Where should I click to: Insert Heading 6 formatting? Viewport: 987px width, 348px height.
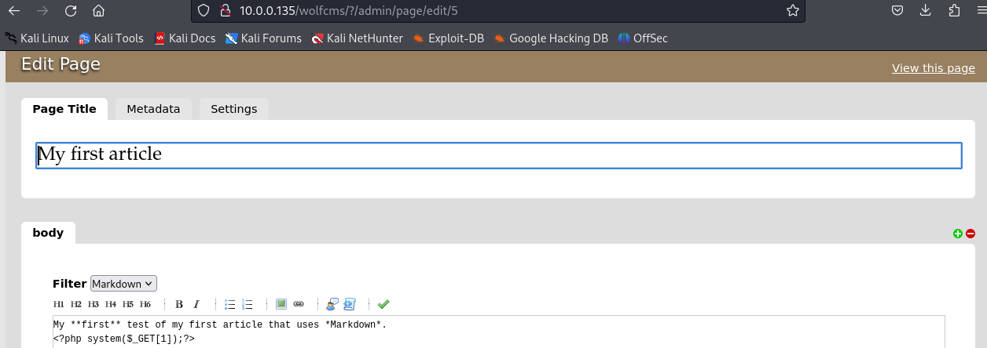[x=145, y=304]
